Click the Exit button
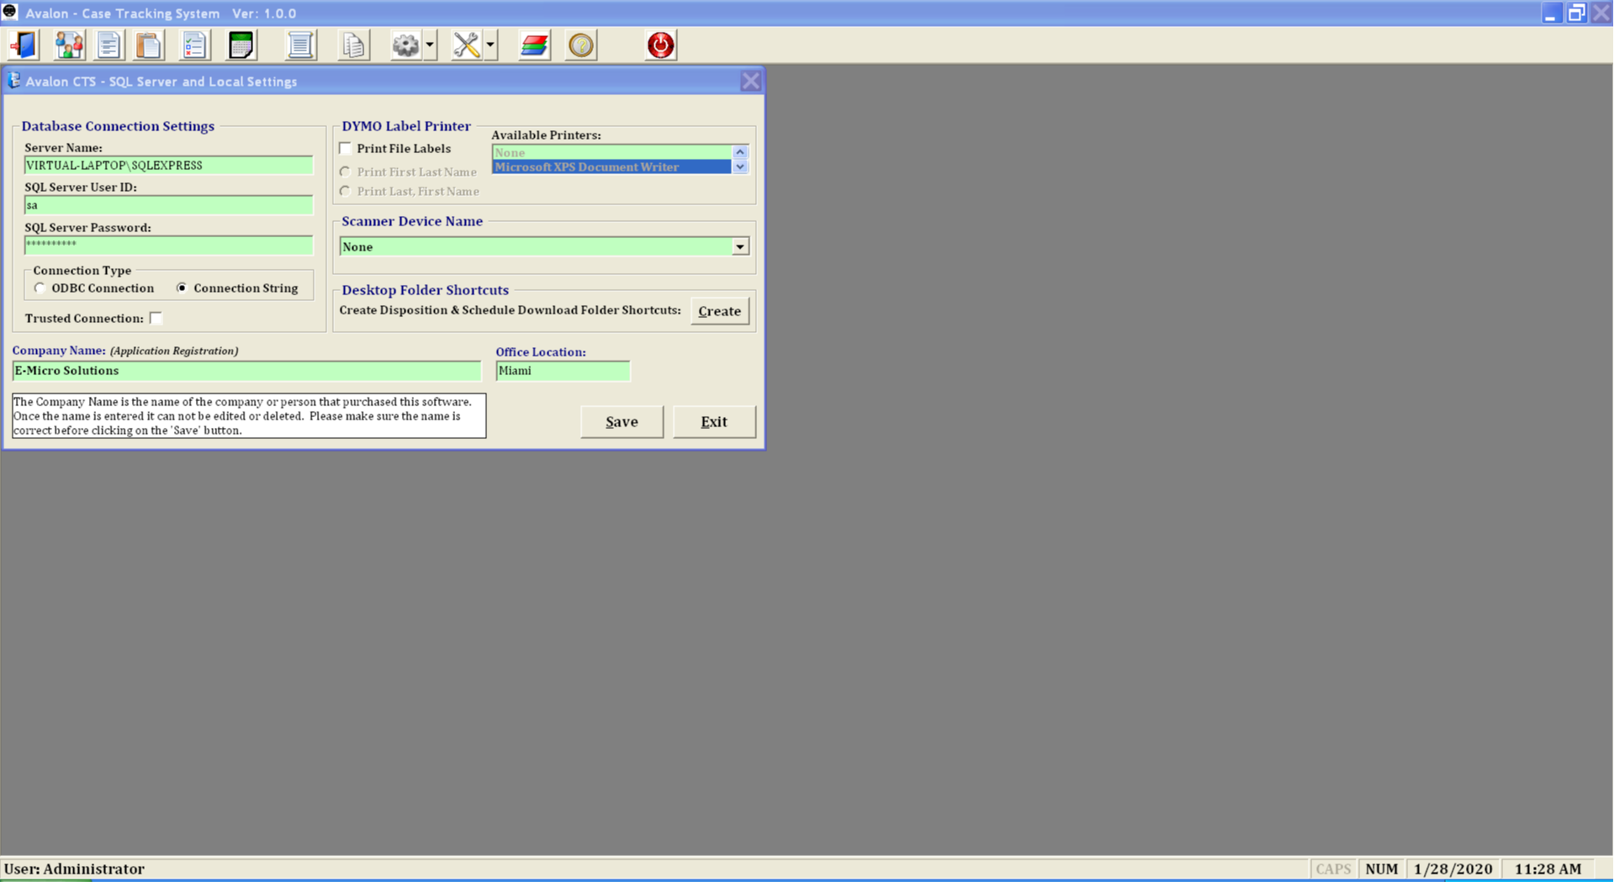Viewport: 1614px width, 882px height. point(714,422)
